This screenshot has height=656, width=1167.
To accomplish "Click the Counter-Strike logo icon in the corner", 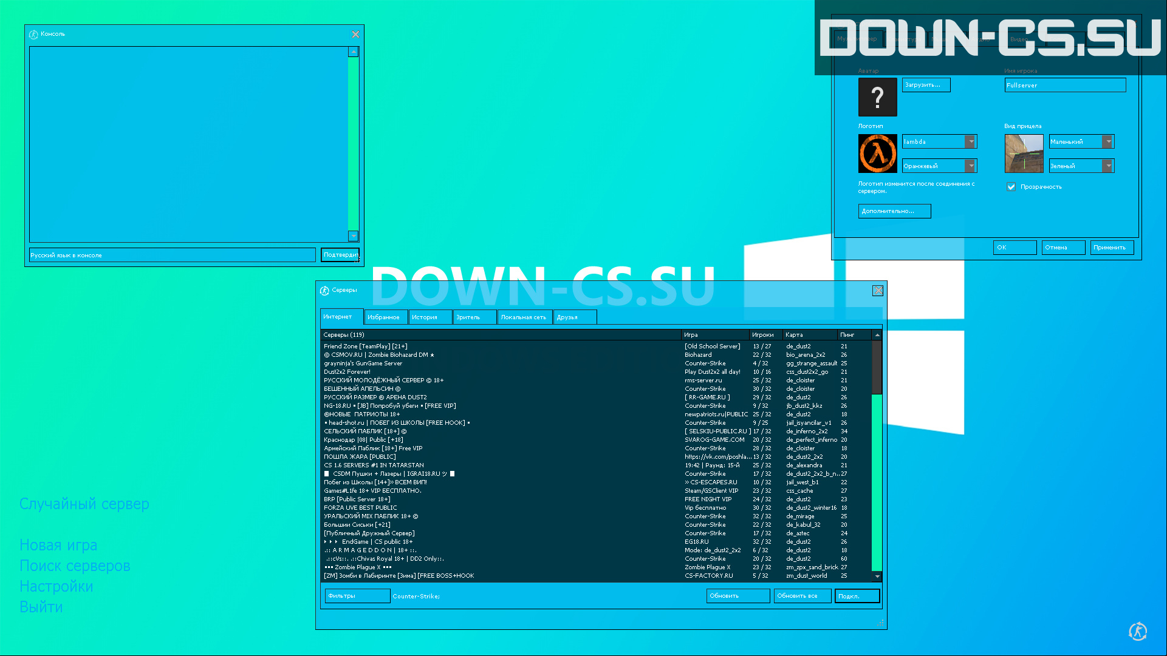I will point(1138,631).
